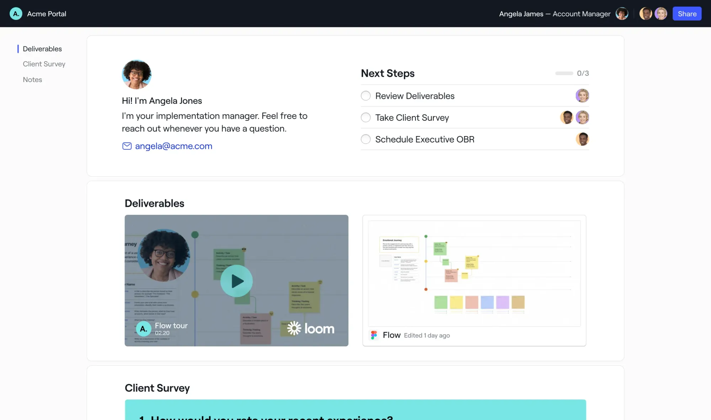Screen dimensions: 711x420
Task: Open the Flow Figma file thumbnail
Action: coord(474,273)
